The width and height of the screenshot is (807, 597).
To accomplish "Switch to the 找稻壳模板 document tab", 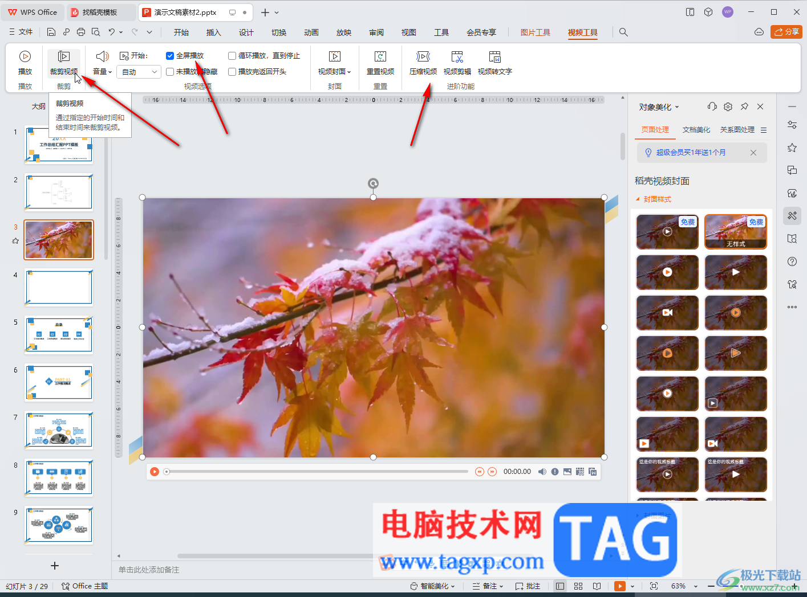I will pyautogui.click(x=100, y=12).
